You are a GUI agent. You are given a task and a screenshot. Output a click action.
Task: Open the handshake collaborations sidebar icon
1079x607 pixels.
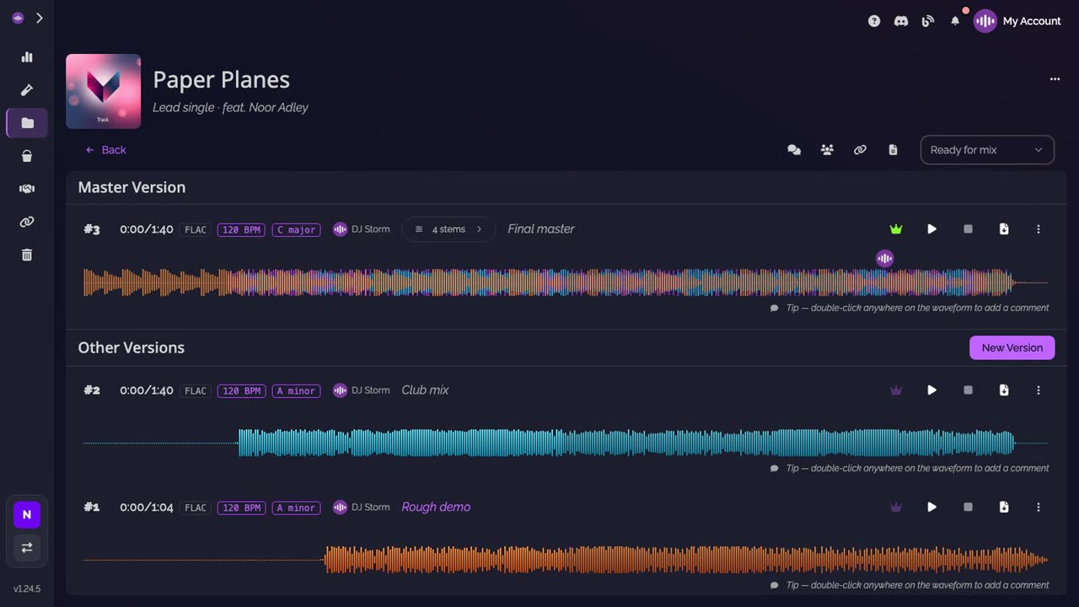[27, 189]
